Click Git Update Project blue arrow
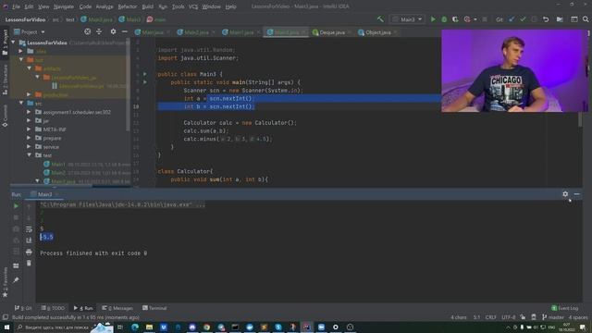The image size is (592, 333). click(512, 19)
